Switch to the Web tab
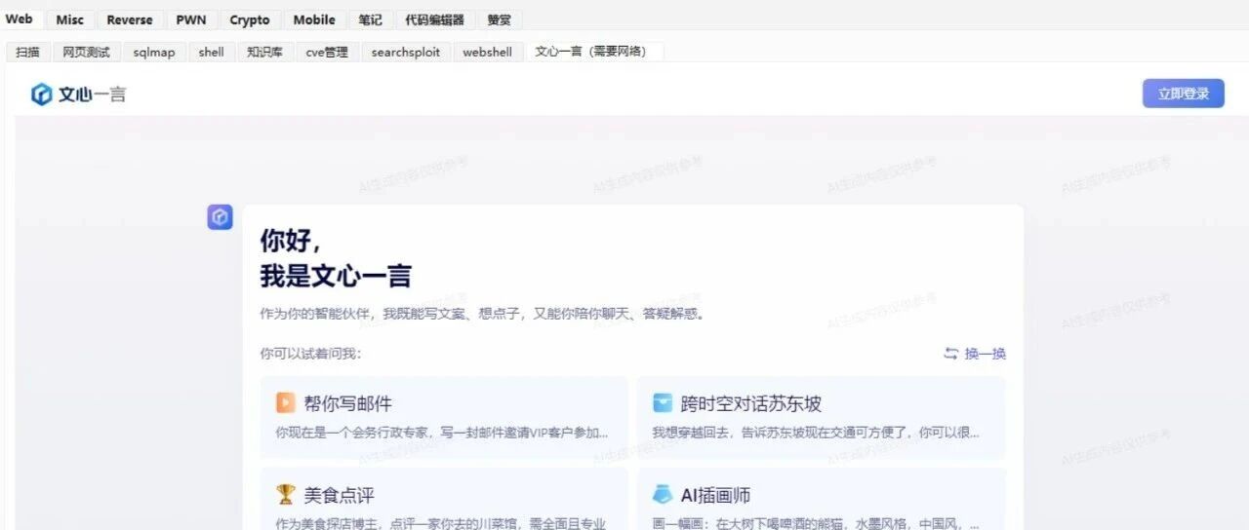 click(19, 19)
